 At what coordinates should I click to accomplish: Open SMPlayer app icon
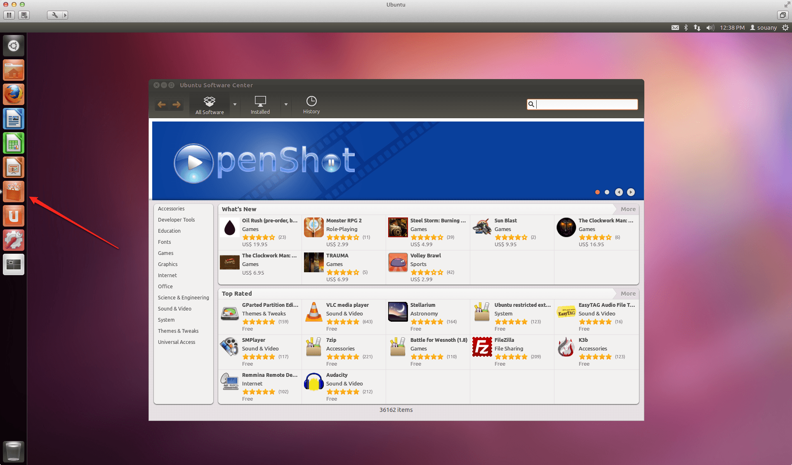point(230,347)
